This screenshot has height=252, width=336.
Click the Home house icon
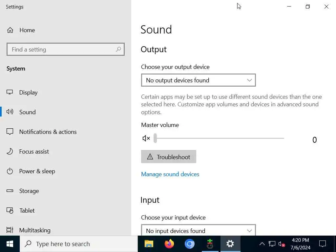coord(10,30)
